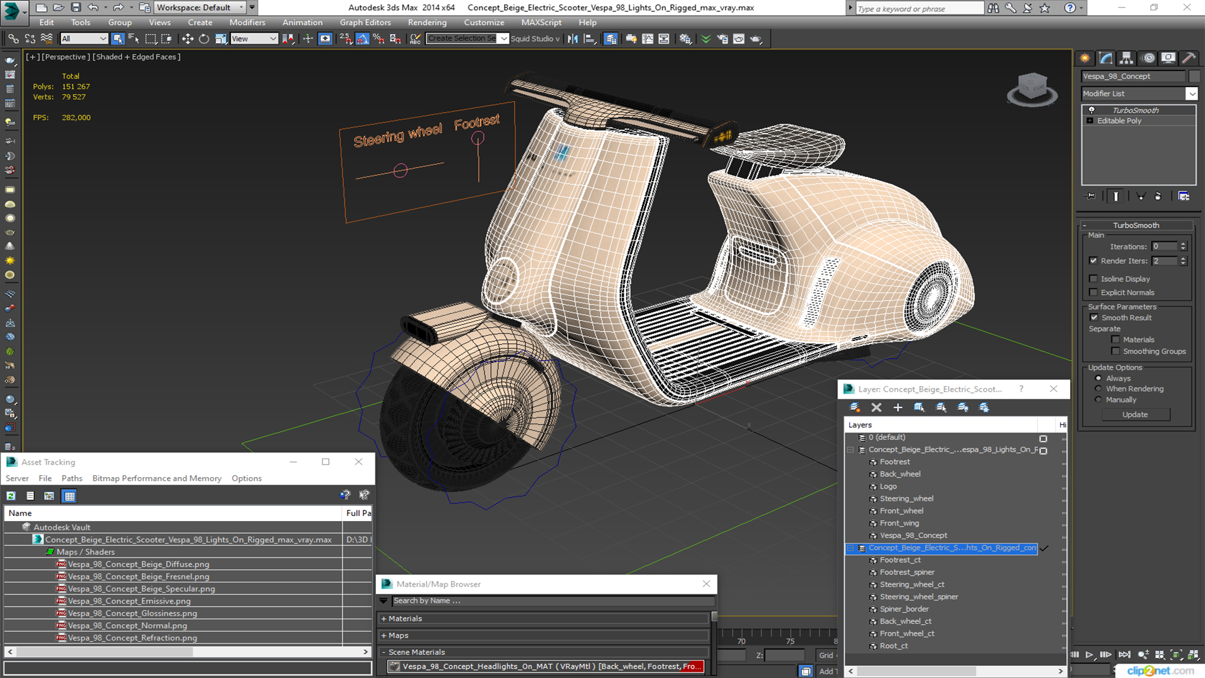Click Remove modifier trash icon
Image resolution: width=1205 pixels, height=678 pixels.
(x=1158, y=196)
